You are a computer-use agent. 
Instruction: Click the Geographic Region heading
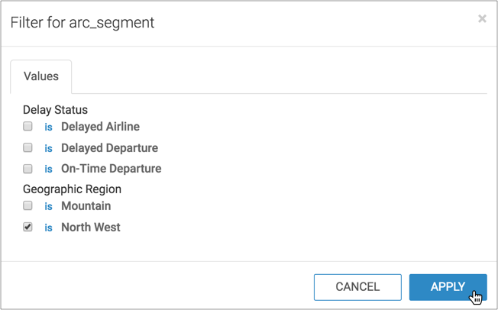pos(72,189)
